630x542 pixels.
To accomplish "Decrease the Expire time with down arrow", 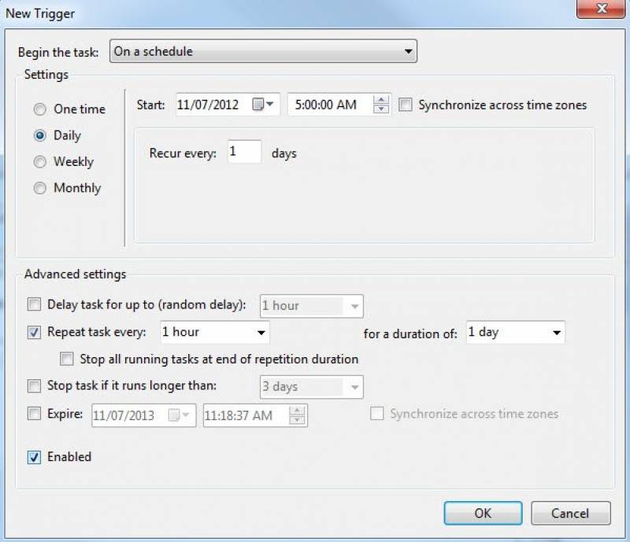I will [x=297, y=420].
